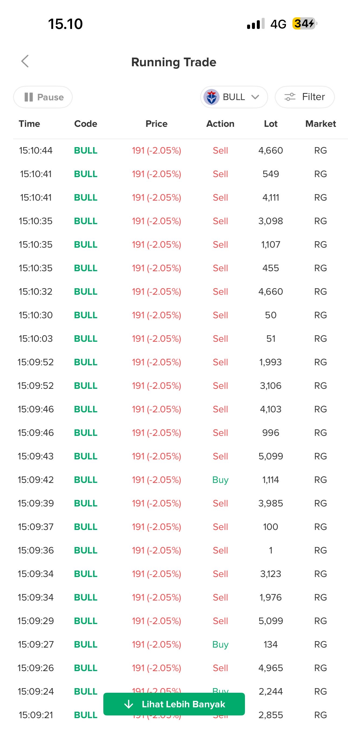Tap the Price column header
Viewport: 348px width, 756px height.
[x=156, y=124]
